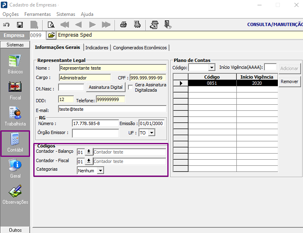Open print preview with the magnifier page icon
This screenshot has height=233, width=303.
(51, 25)
